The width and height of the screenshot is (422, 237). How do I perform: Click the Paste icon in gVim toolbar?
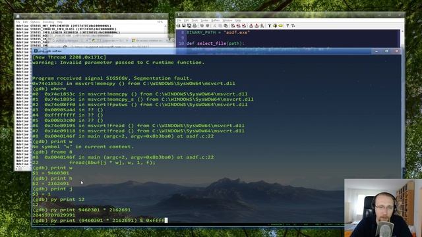point(226,26)
